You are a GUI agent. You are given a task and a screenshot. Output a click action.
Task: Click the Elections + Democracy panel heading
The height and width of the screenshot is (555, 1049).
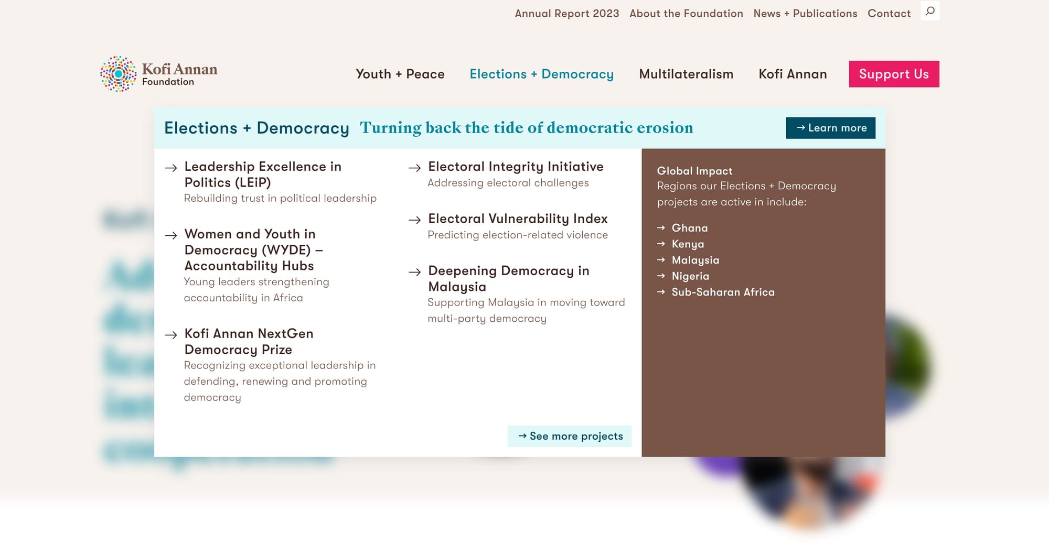pos(256,128)
